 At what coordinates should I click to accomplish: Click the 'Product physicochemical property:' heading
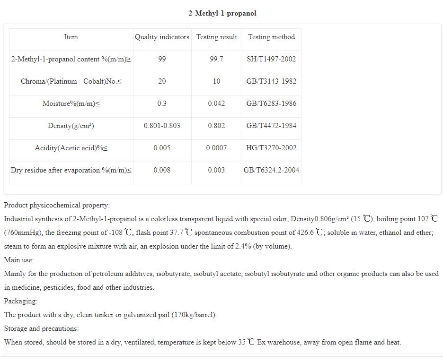tap(57, 205)
